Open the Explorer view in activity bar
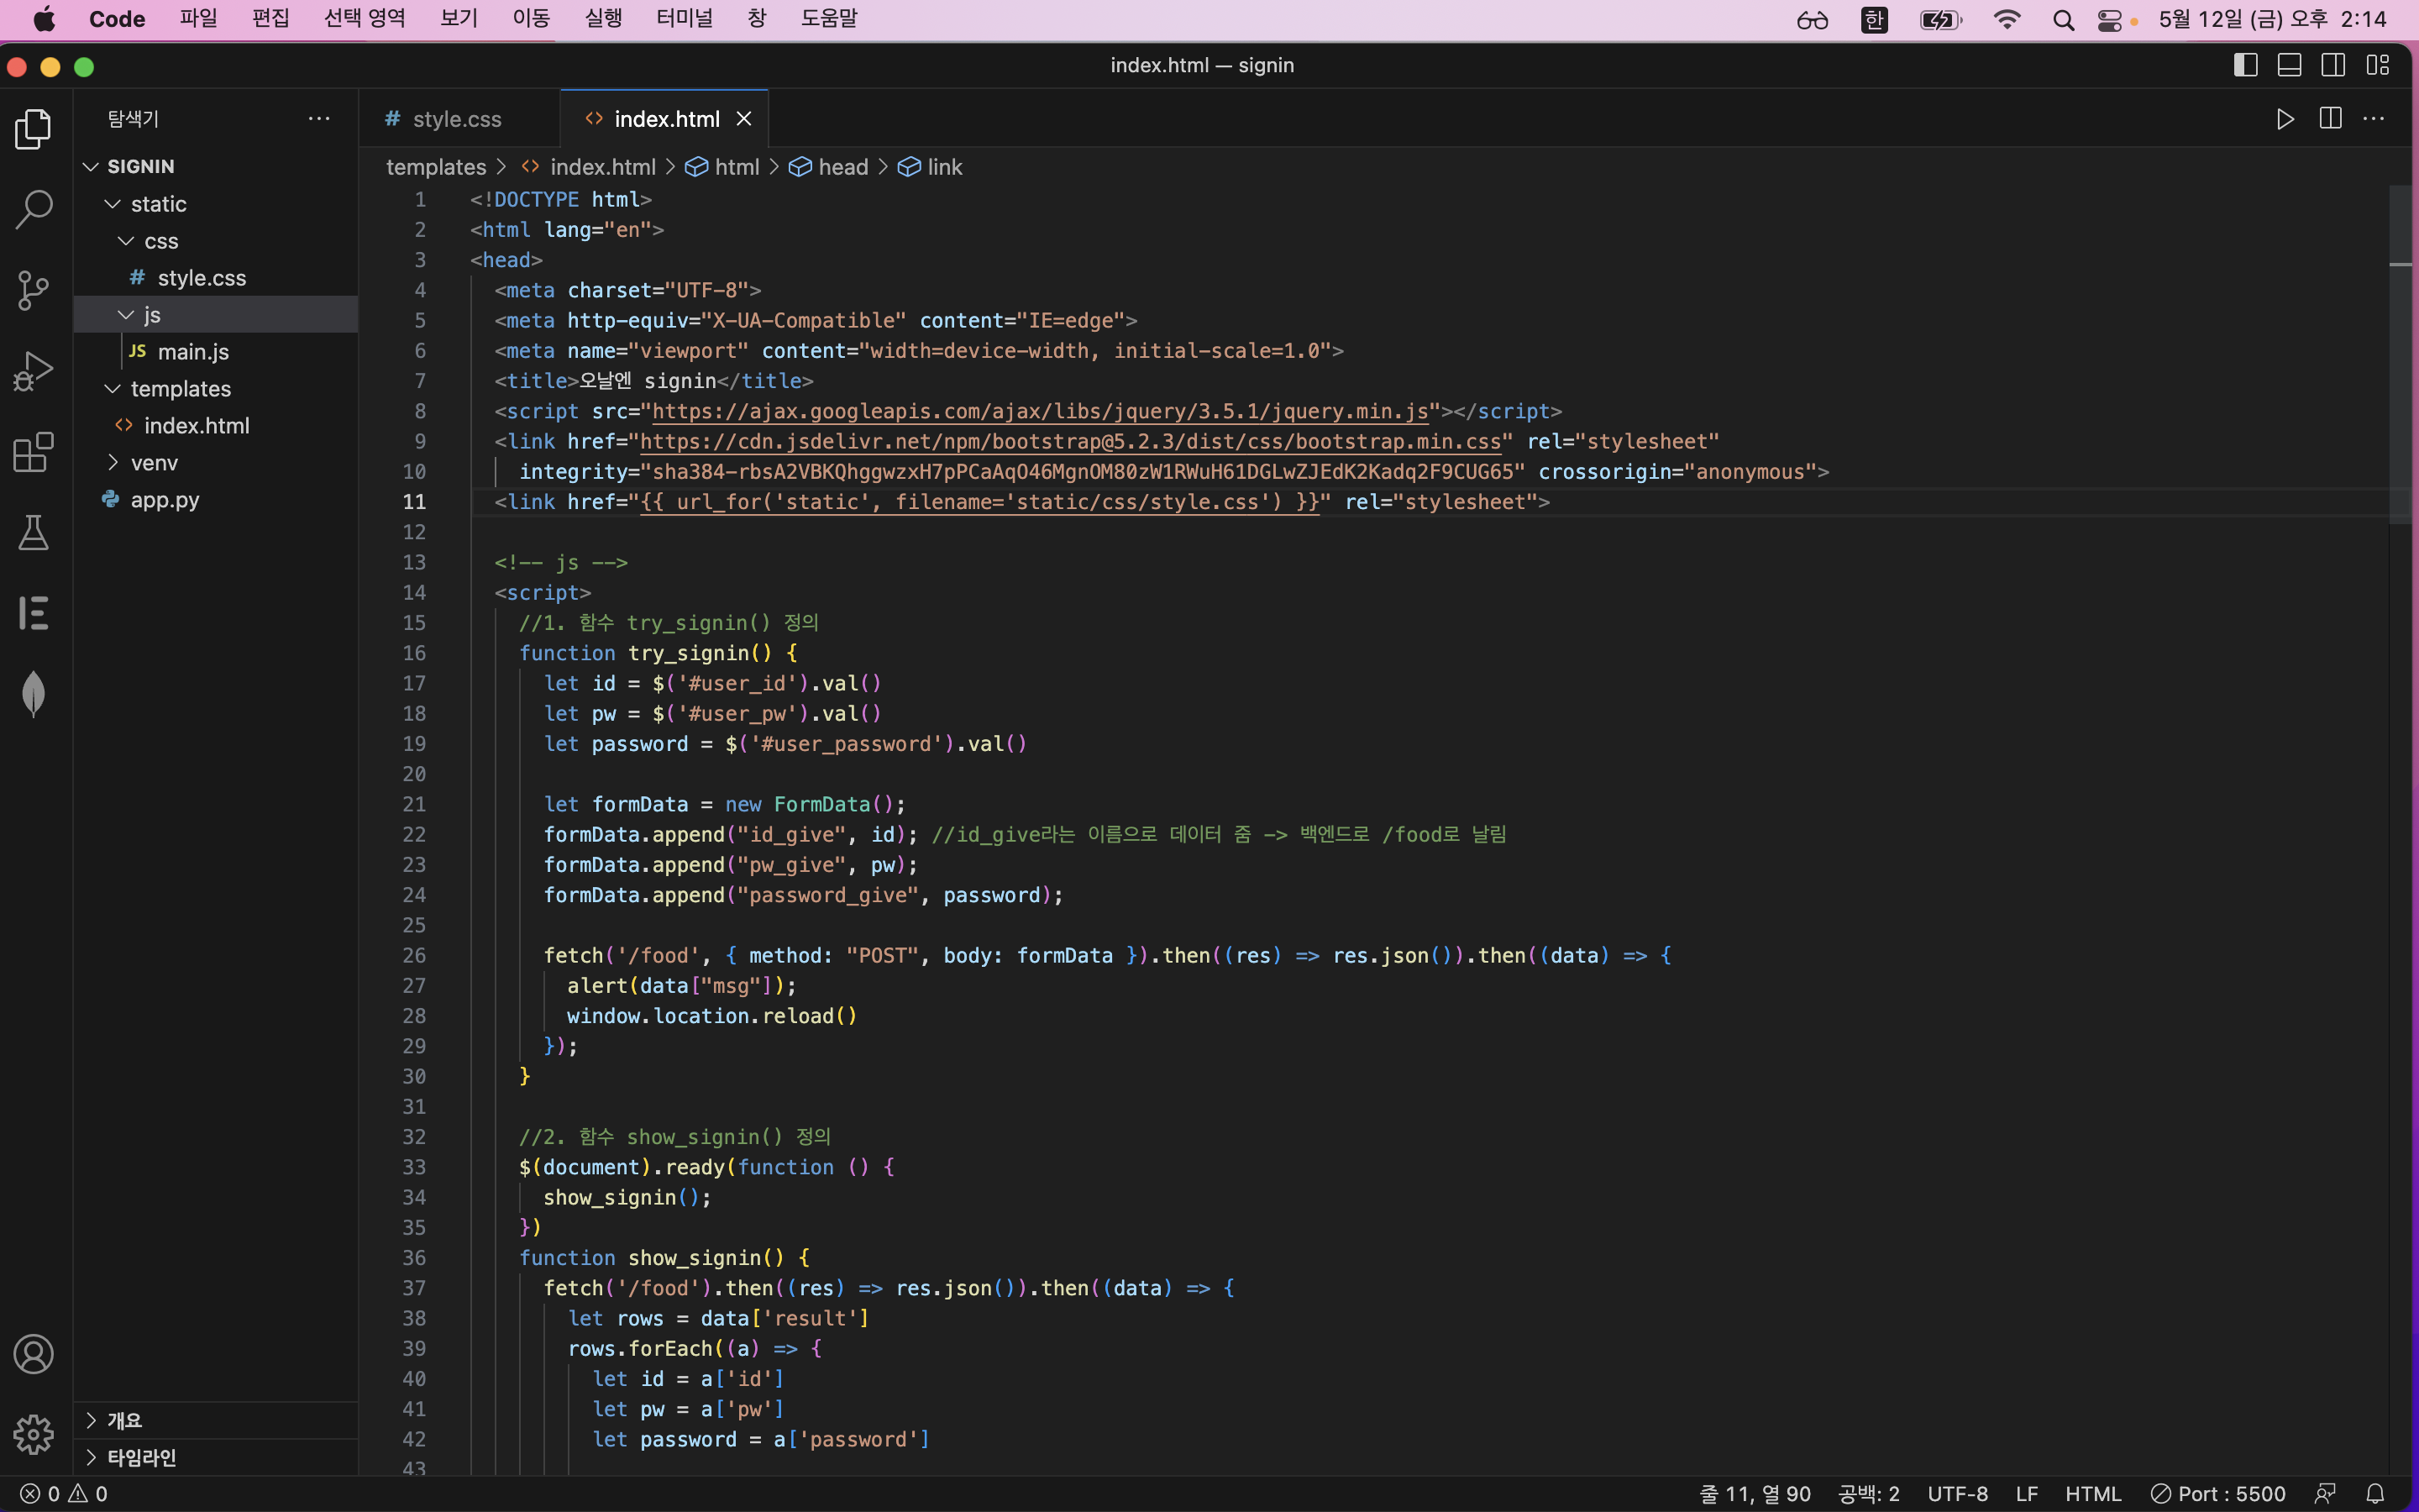This screenshot has height=1512, width=2419. click(x=34, y=129)
